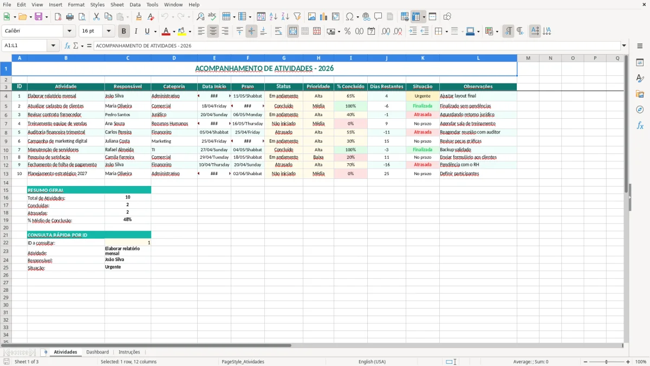Toggle Italic formatting
The height and width of the screenshot is (366, 650).
135,31
